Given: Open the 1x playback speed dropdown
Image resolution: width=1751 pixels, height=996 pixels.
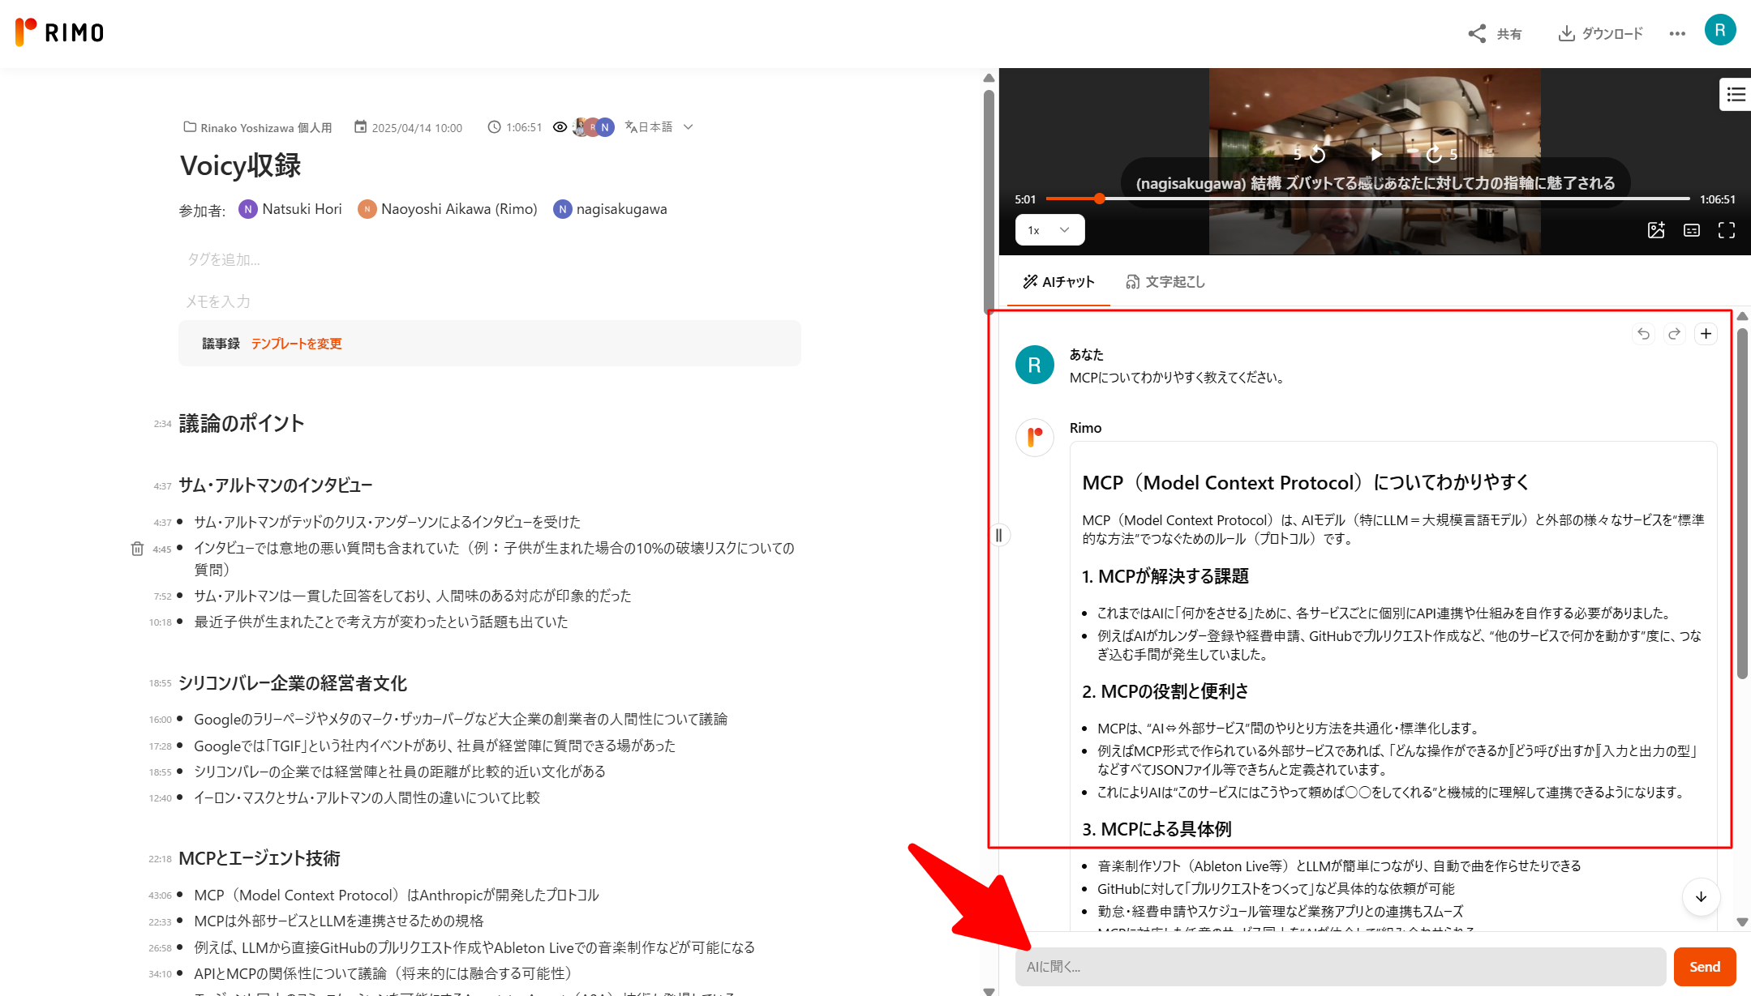Looking at the screenshot, I should coord(1049,230).
